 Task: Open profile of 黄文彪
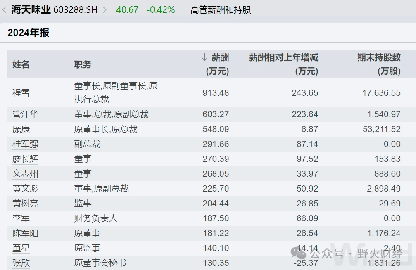pos(25,189)
